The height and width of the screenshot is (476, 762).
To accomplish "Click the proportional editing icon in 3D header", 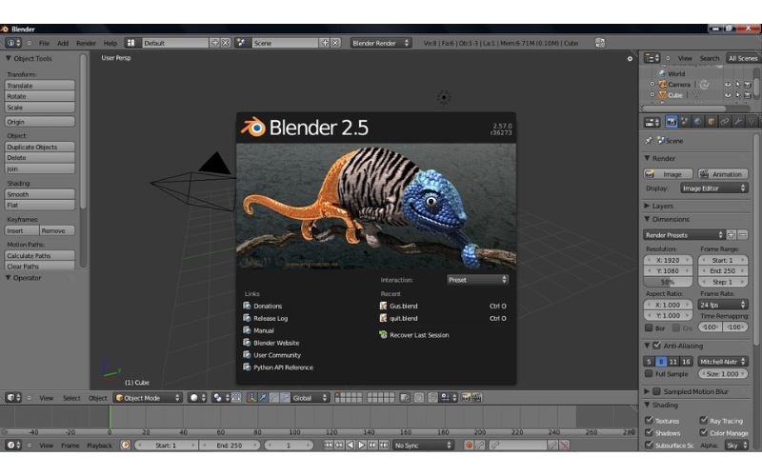I will tap(419, 398).
